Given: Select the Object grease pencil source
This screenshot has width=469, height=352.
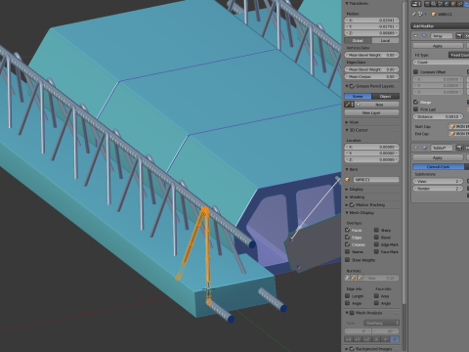Looking at the screenshot, I should (x=385, y=96).
